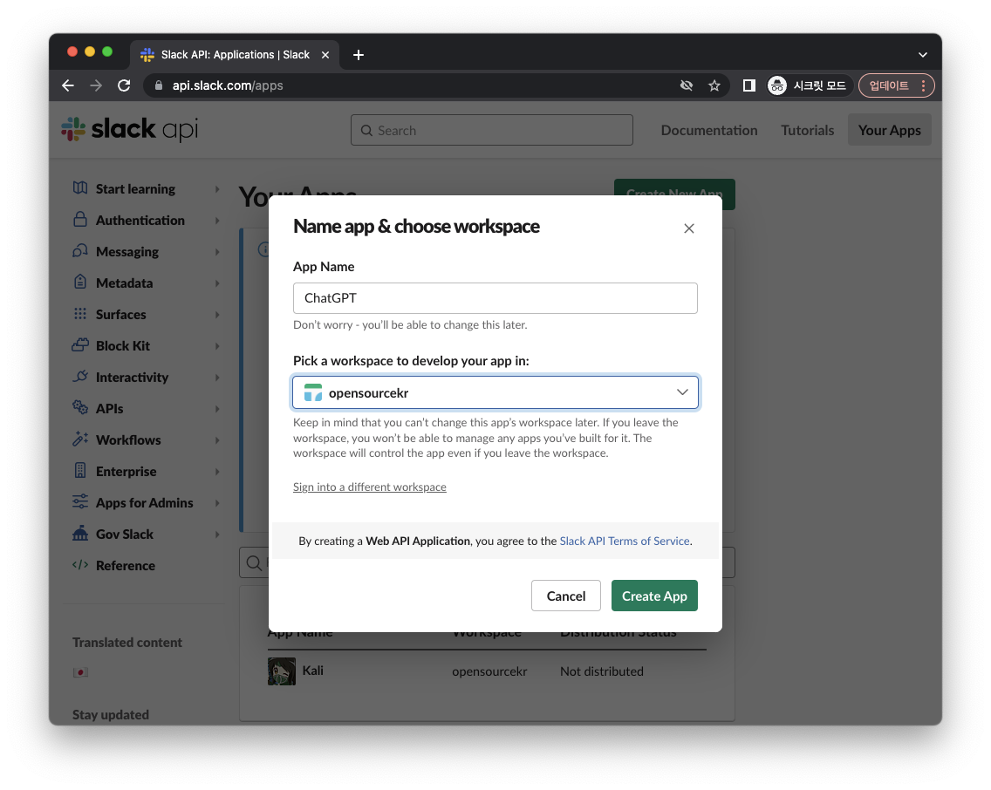Click the Create App button

[x=654, y=596]
